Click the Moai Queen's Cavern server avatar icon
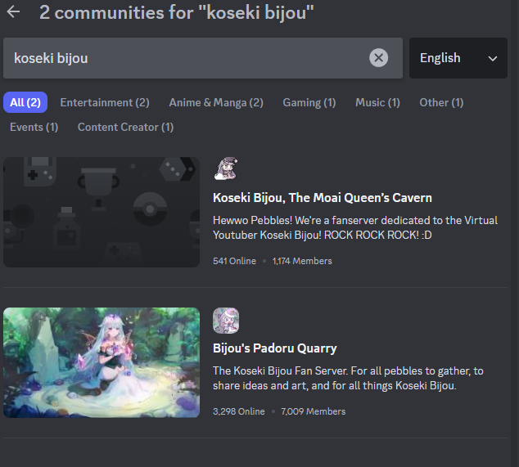 click(226, 168)
